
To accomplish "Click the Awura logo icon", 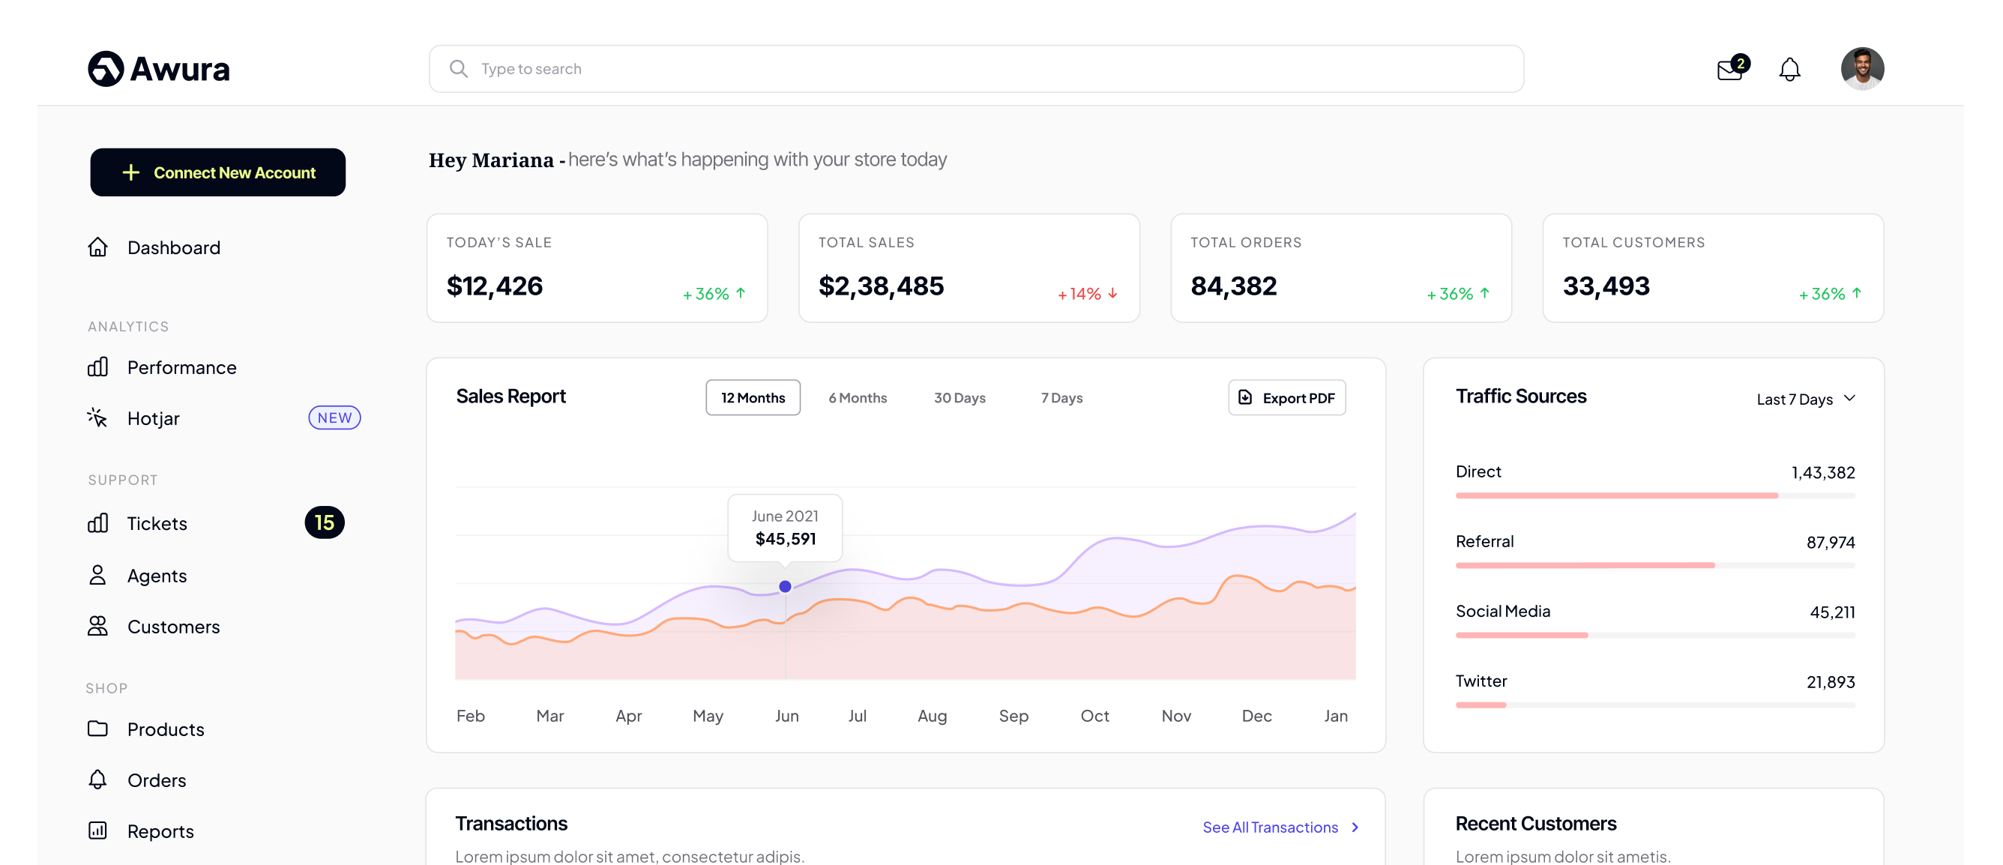I will point(106,69).
